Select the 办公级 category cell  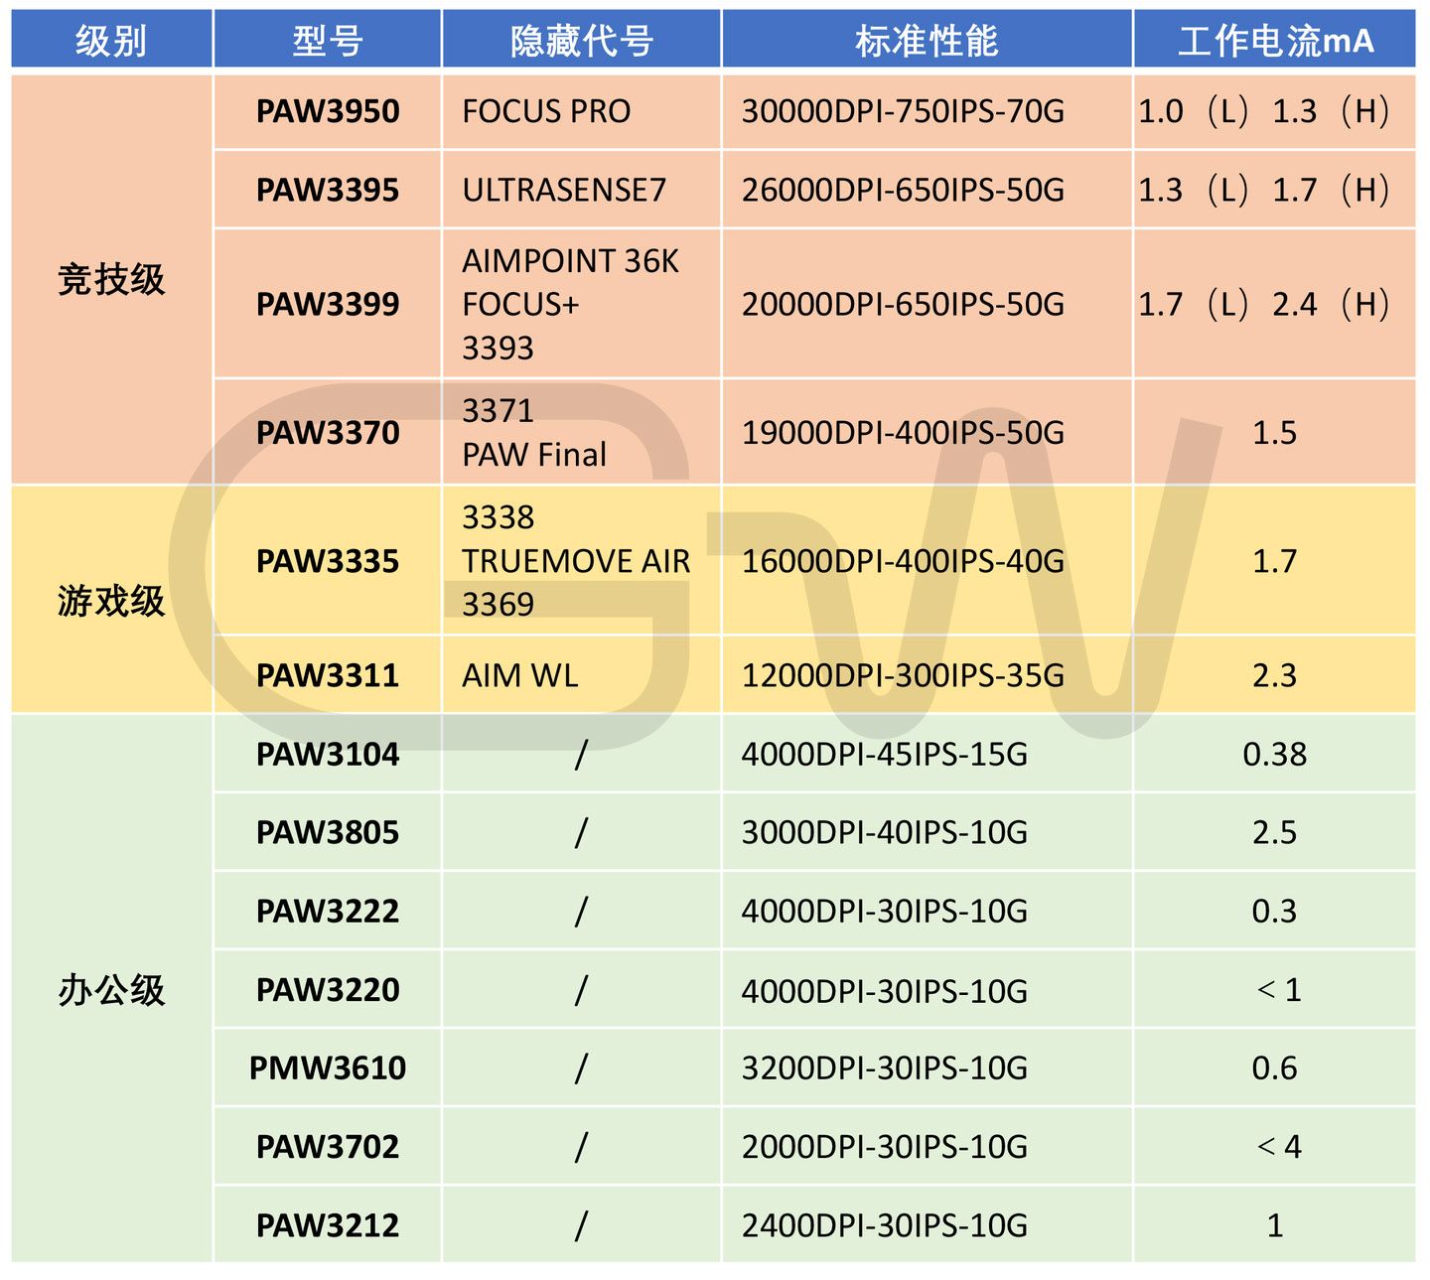click(x=111, y=989)
